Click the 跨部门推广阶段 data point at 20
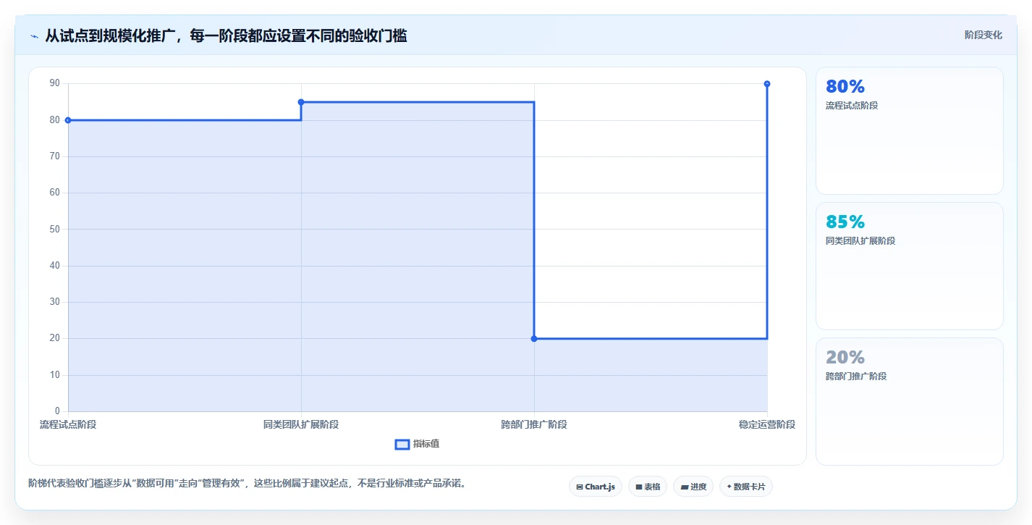1032x525 pixels. tap(534, 338)
